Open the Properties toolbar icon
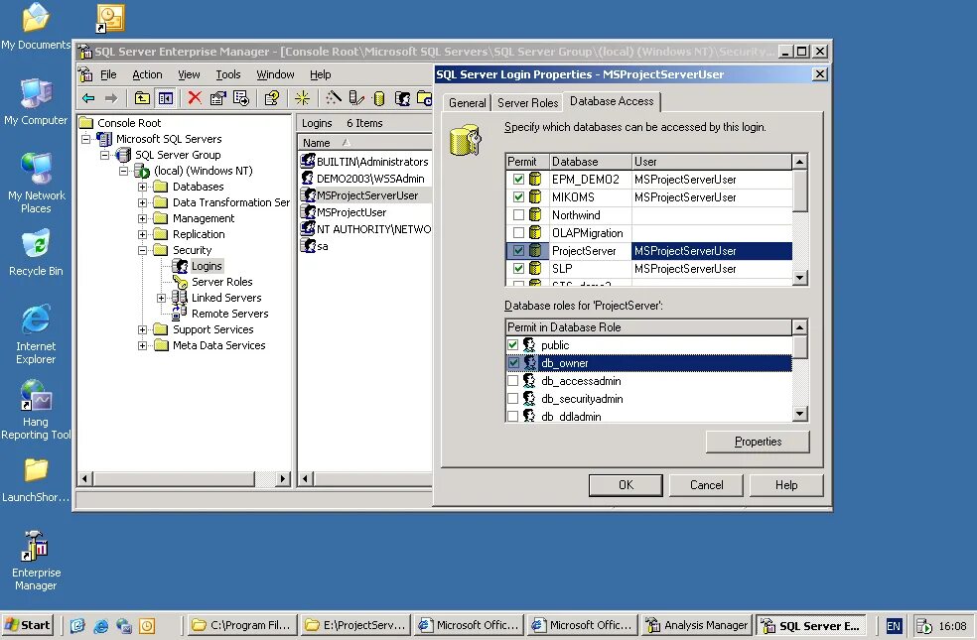The image size is (977, 640). pos(217,98)
